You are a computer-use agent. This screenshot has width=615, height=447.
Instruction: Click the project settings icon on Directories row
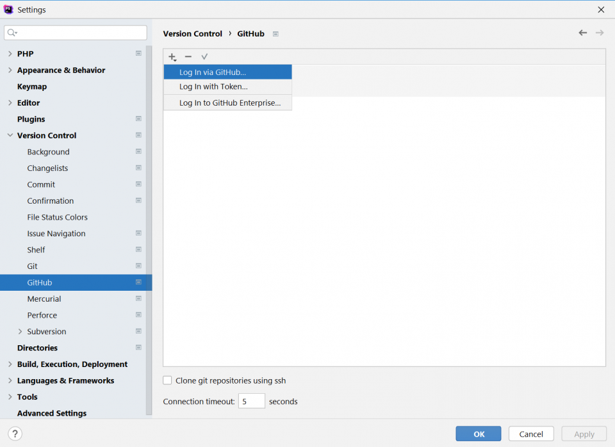pos(138,347)
